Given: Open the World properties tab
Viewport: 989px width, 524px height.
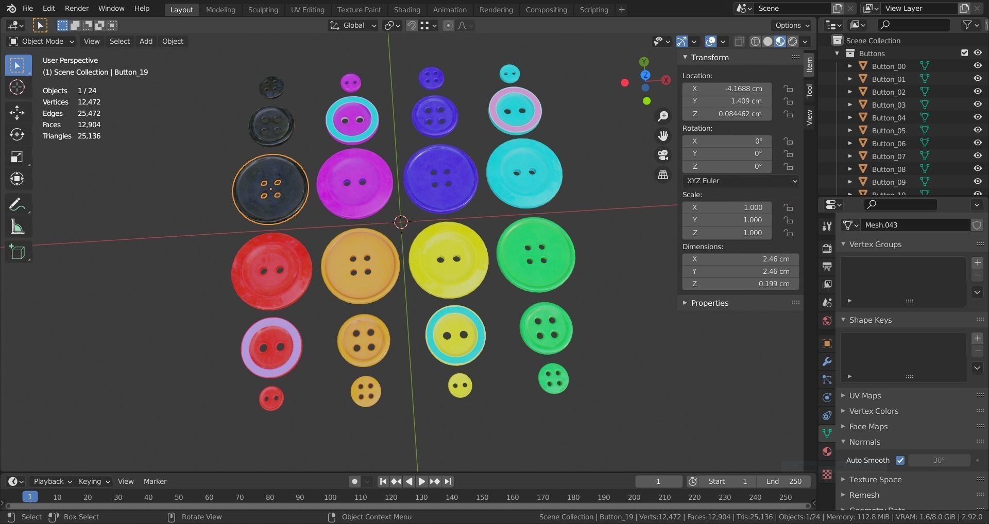Looking at the screenshot, I should pos(827,321).
